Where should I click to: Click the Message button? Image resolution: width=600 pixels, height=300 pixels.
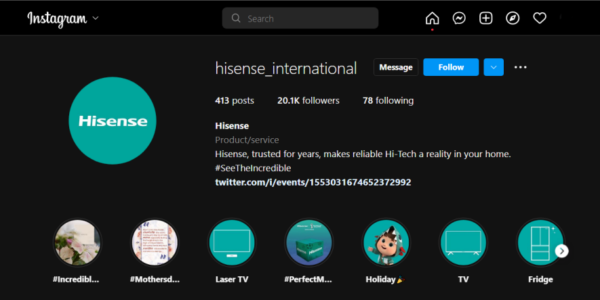395,67
